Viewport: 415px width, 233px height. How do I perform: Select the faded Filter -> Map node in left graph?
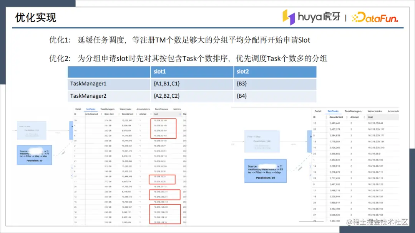pos(32,130)
